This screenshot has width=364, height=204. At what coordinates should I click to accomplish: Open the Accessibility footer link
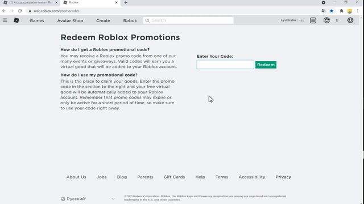(x=252, y=177)
